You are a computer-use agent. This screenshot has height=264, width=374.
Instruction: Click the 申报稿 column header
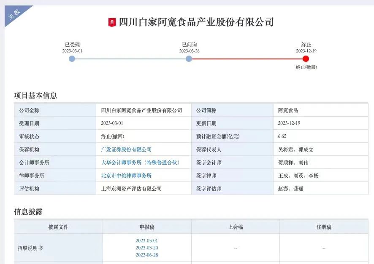(147, 227)
